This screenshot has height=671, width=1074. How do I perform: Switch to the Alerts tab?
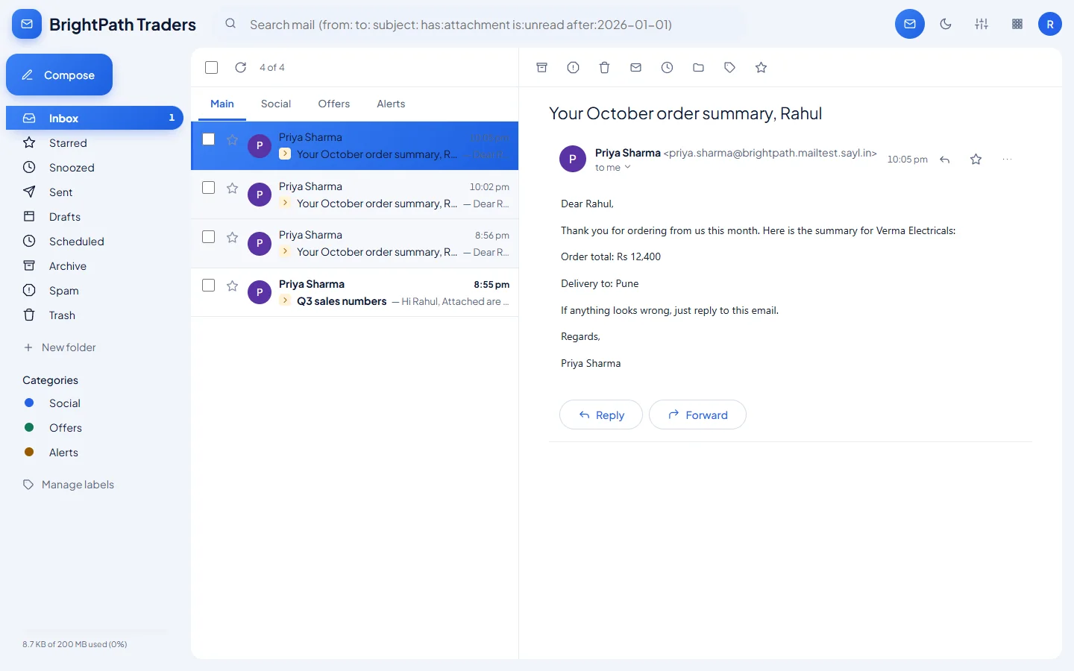tap(391, 104)
